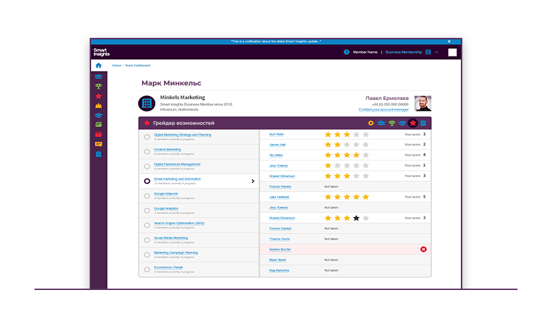Select the red star icon in sidebar
The height and width of the screenshot is (321, 552).
98,96
